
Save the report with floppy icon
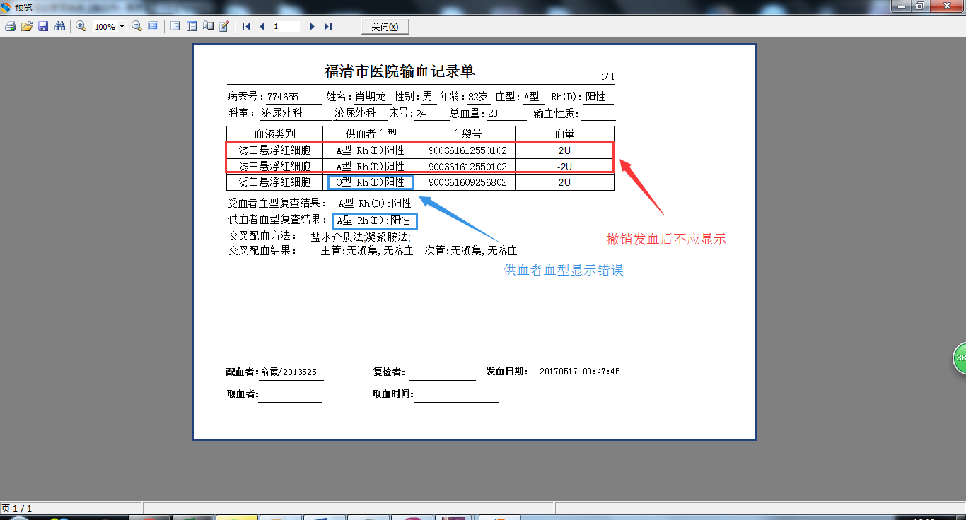pyautogui.click(x=43, y=26)
